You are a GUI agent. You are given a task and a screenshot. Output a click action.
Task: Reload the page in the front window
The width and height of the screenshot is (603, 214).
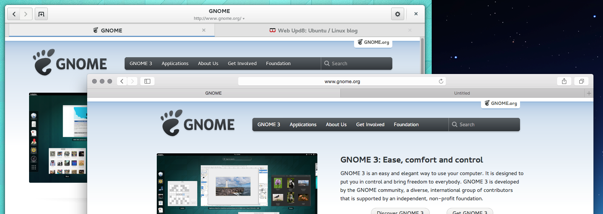coord(441,81)
